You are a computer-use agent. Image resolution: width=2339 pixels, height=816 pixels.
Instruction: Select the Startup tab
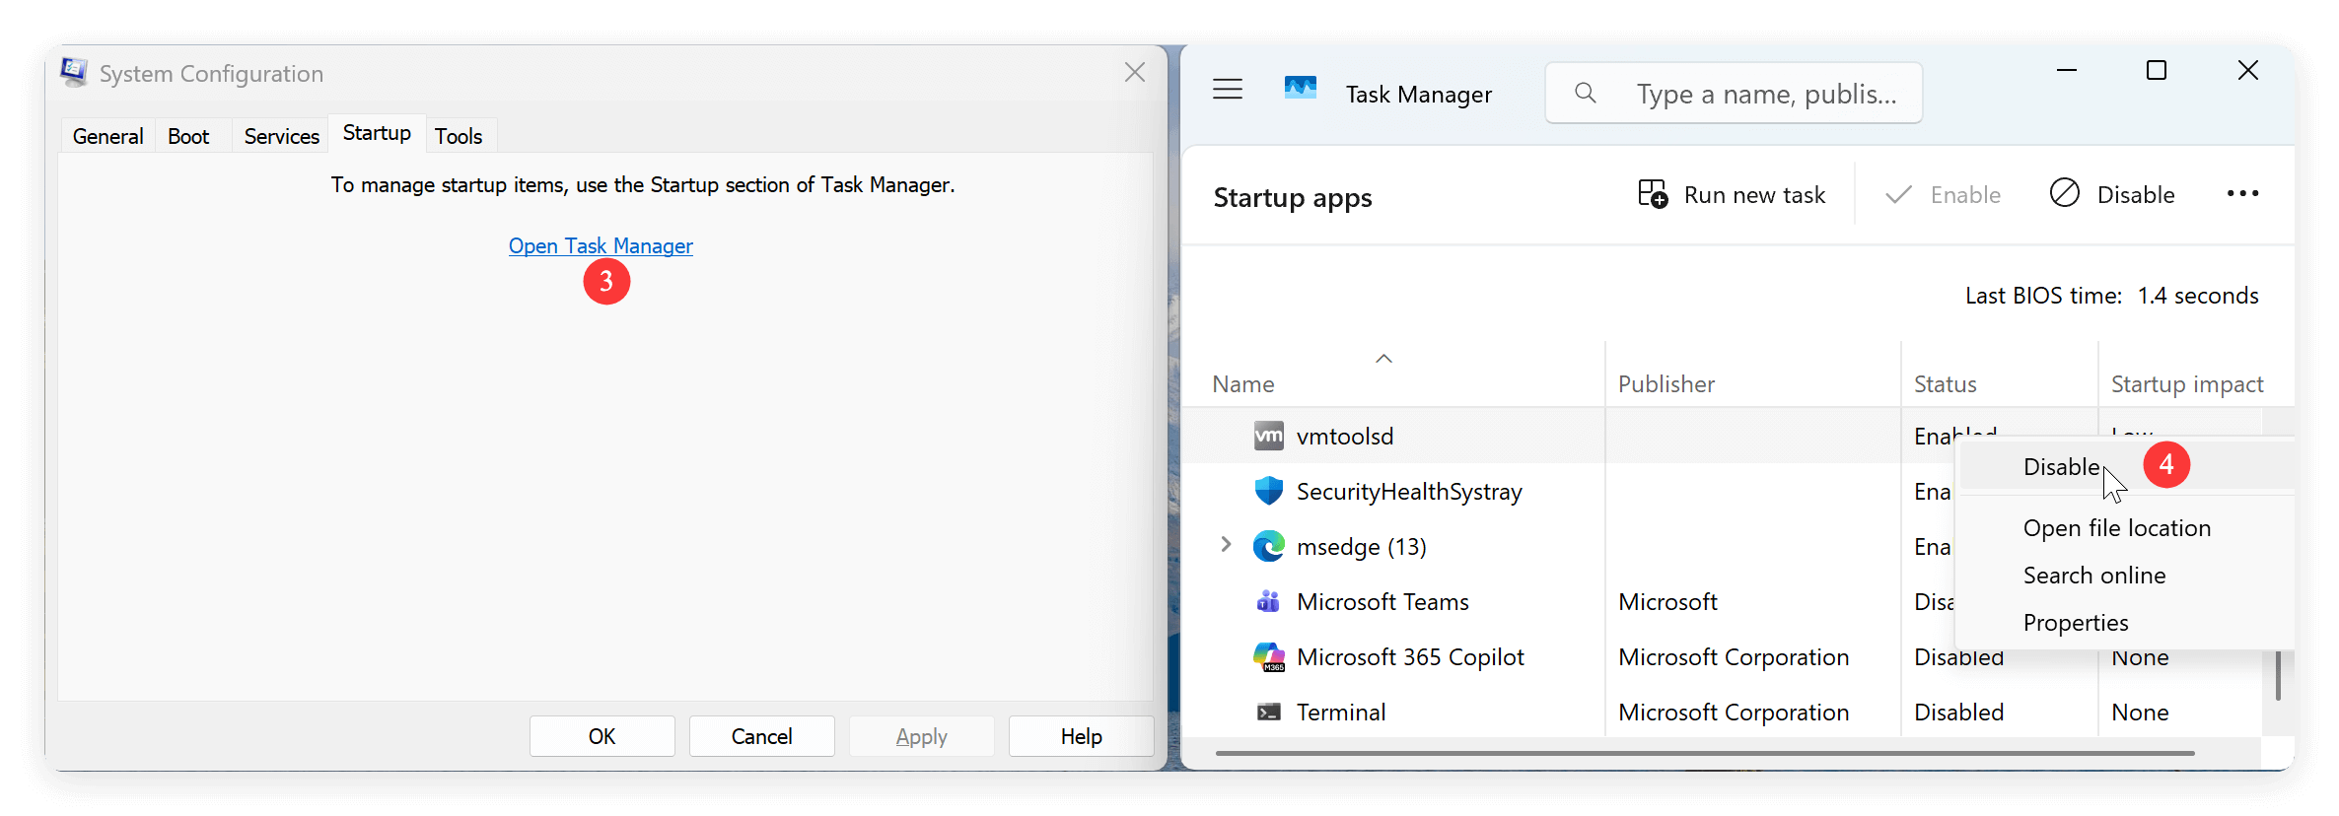tap(377, 133)
